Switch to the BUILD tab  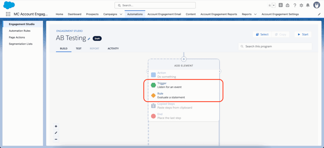pos(64,48)
